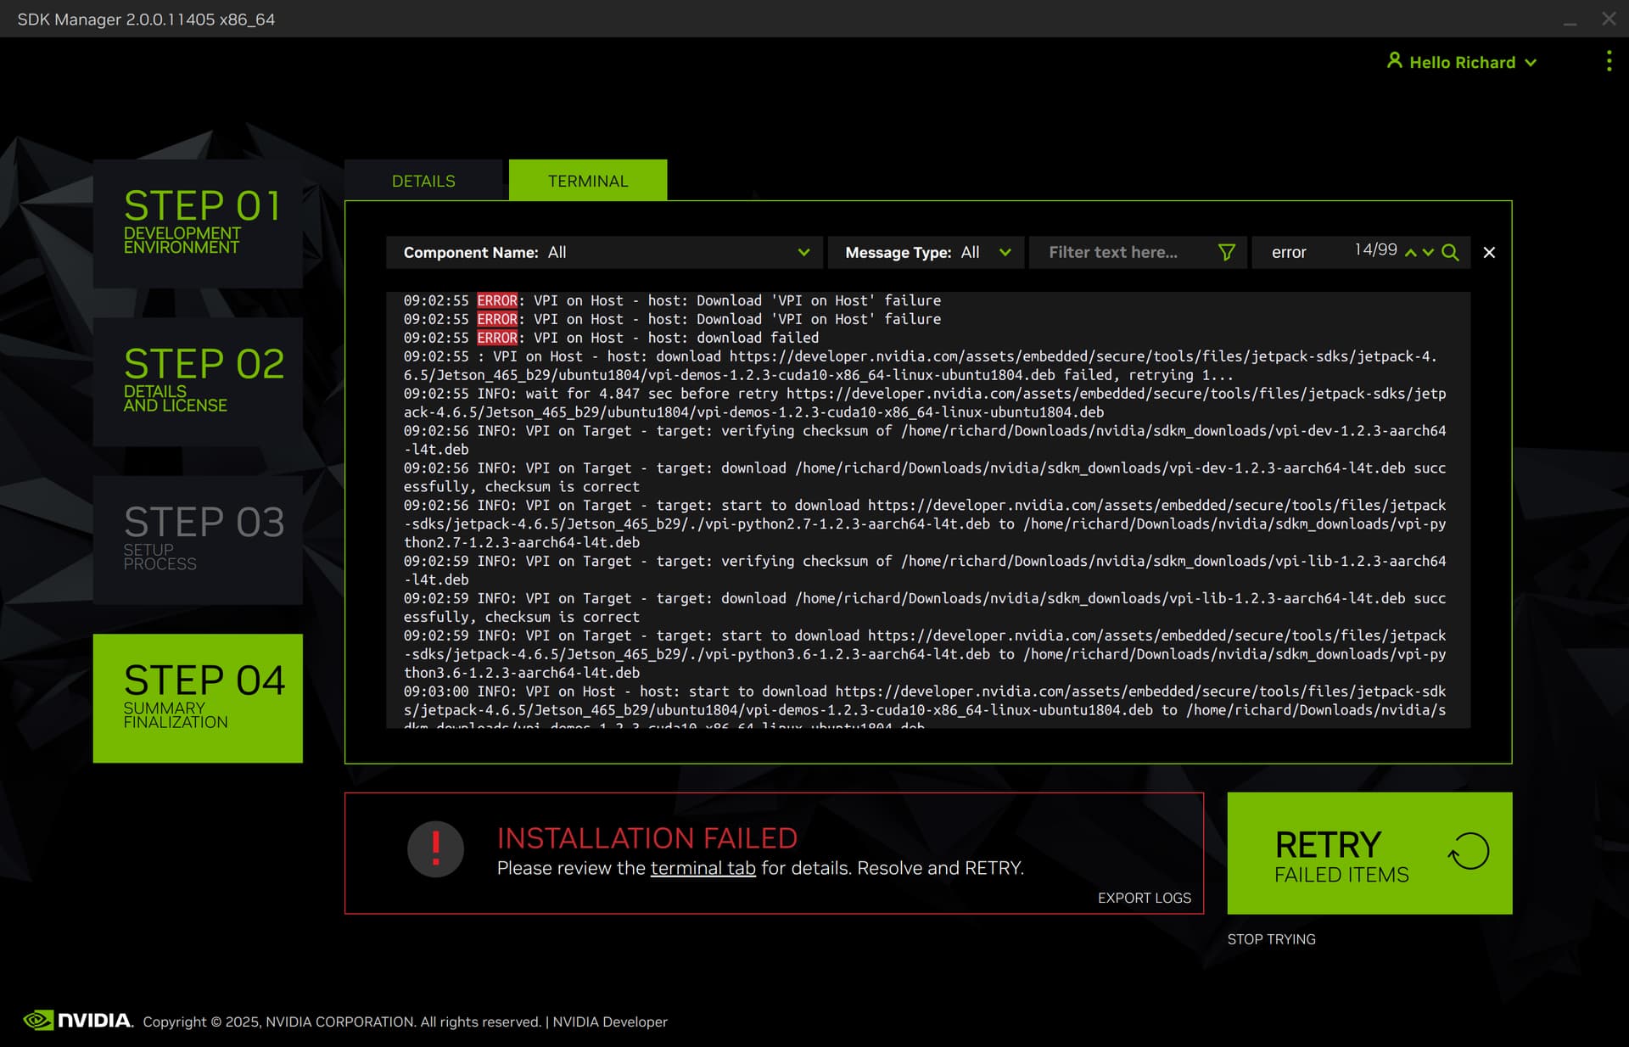Viewport: 1629px width, 1047px height.
Task: Click the red installation failed alert icon
Action: pos(435,848)
